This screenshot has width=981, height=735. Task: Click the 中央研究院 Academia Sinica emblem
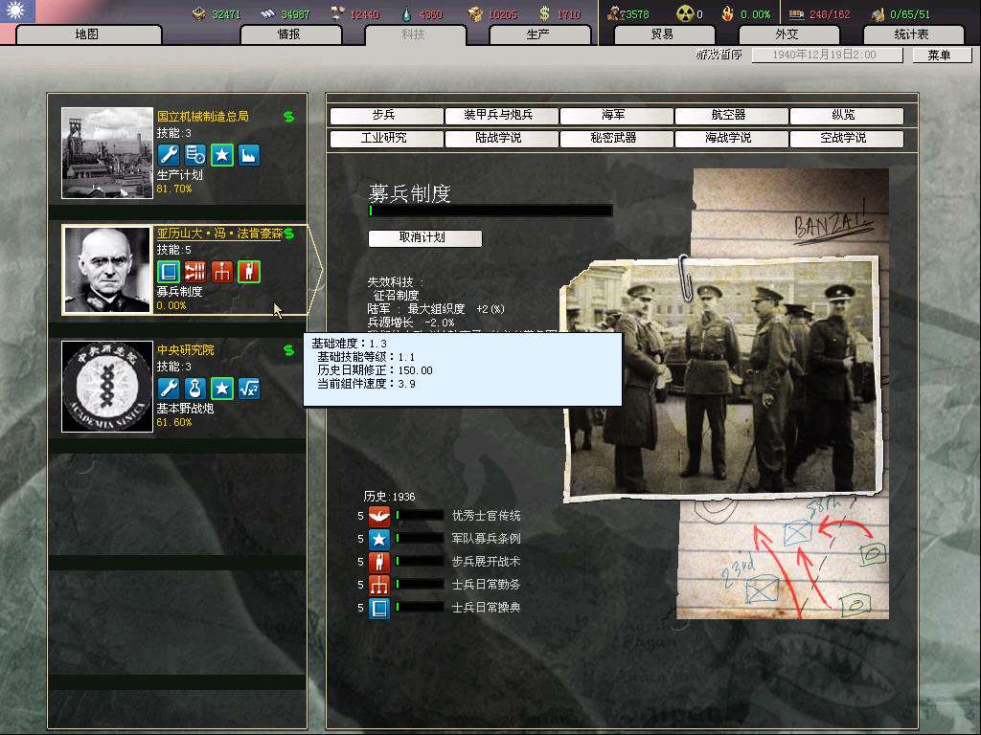(x=107, y=387)
